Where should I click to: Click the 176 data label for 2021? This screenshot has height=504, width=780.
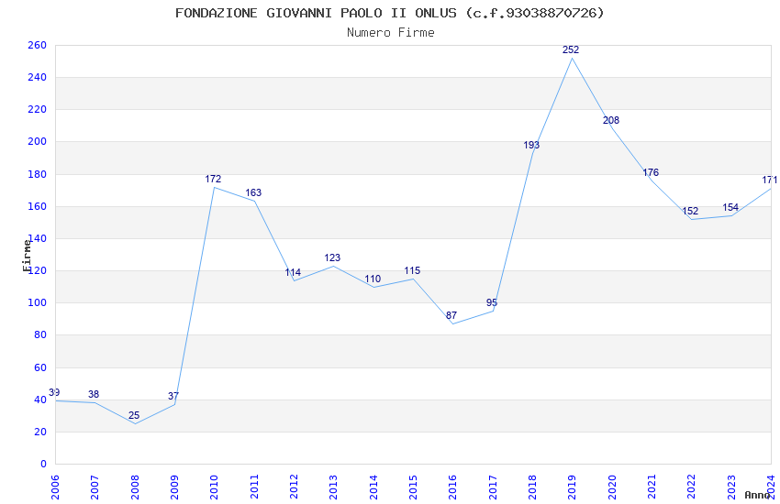point(651,172)
